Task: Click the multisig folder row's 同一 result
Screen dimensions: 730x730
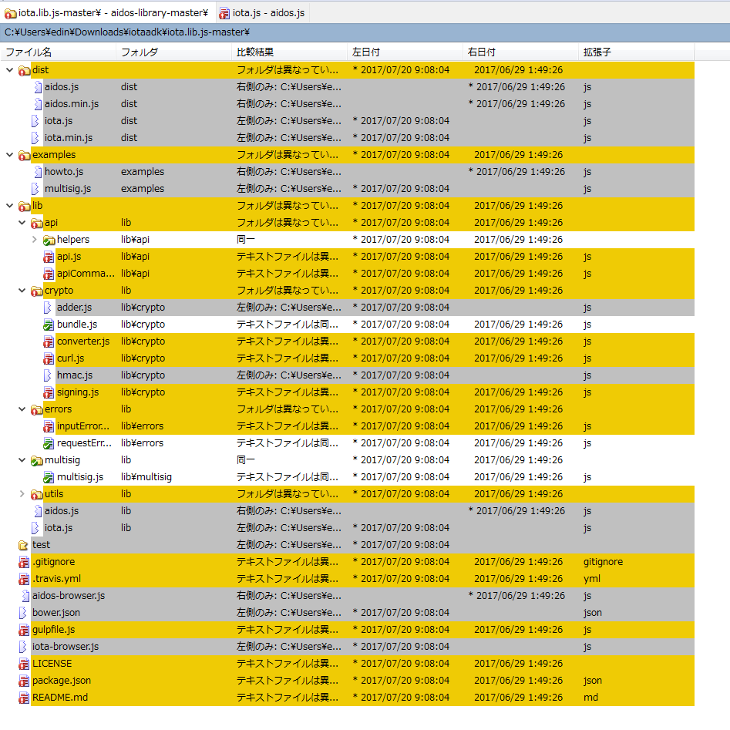Action: tap(246, 460)
